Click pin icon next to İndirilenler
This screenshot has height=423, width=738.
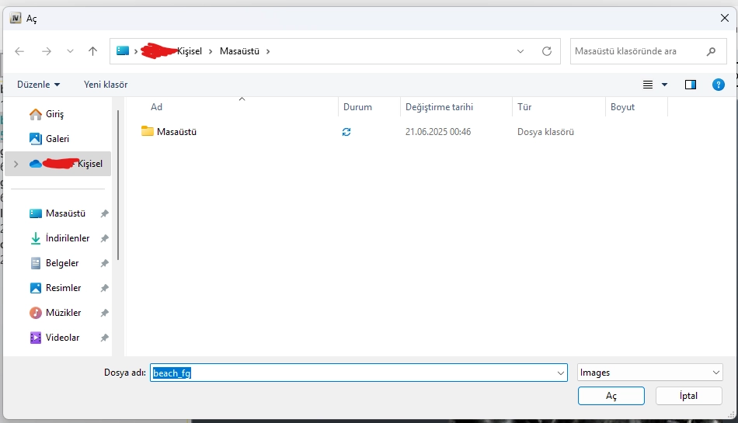[105, 238]
